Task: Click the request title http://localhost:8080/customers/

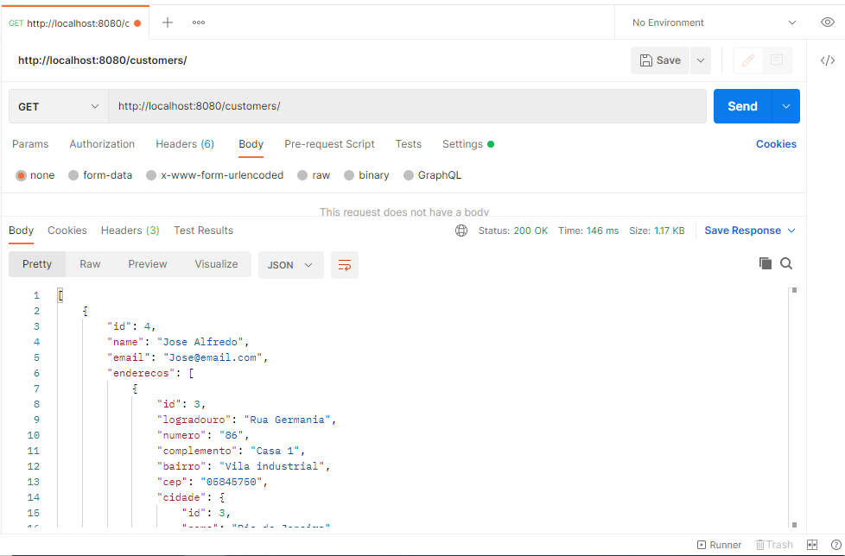Action: [103, 60]
